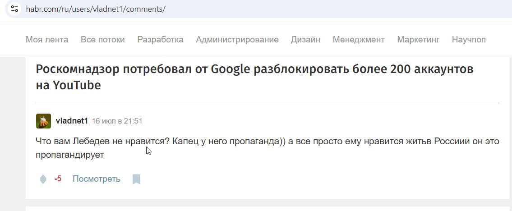Select the Администрирование navigation item
Image resolution: width=512 pixels, height=211 pixels.
click(x=237, y=40)
